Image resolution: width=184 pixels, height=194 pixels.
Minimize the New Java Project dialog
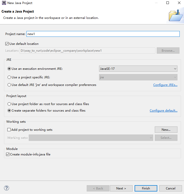coord(156,3)
